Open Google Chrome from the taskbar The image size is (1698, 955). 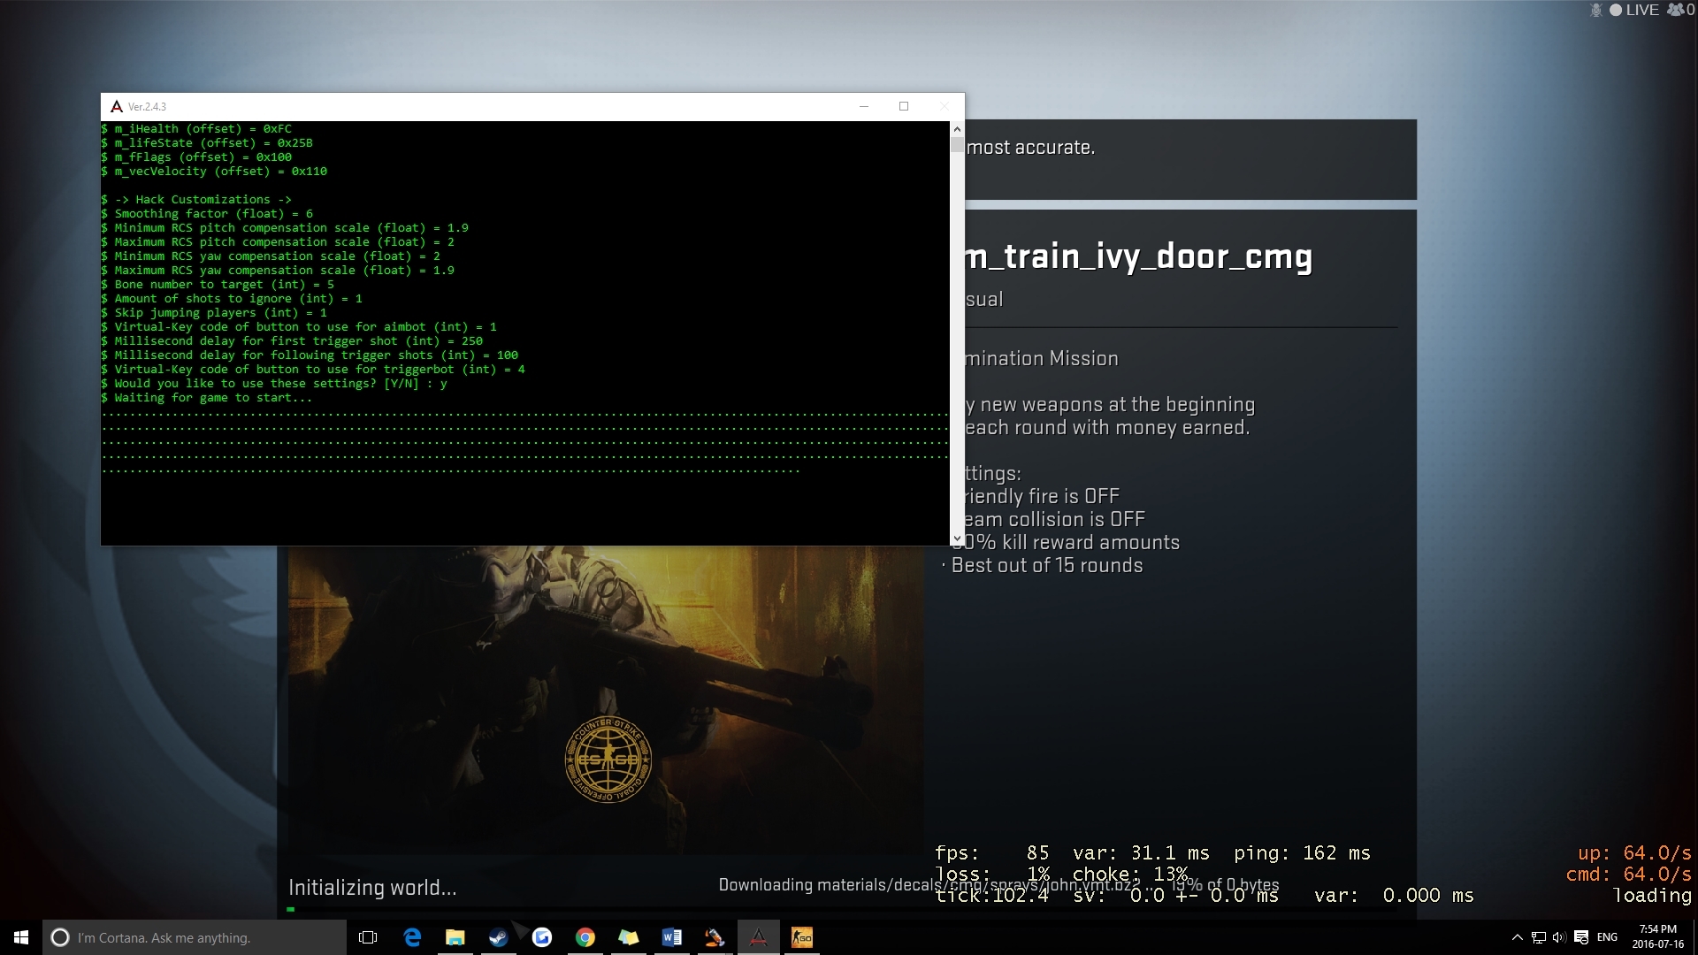585,937
